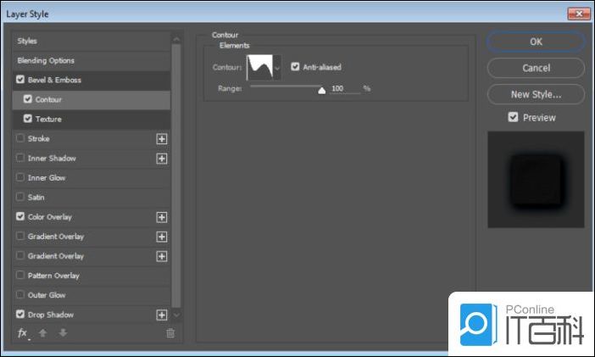Screen dimensions: 595x357
Task: Enable the Inner Shadow checkbox
Action: pyautogui.click(x=20, y=158)
